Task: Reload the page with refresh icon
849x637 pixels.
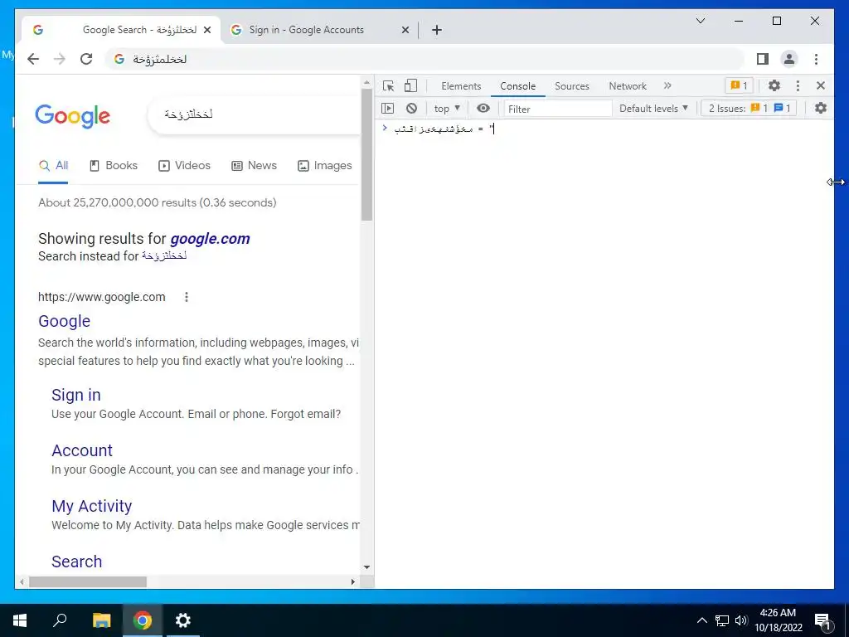Action: (86, 59)
